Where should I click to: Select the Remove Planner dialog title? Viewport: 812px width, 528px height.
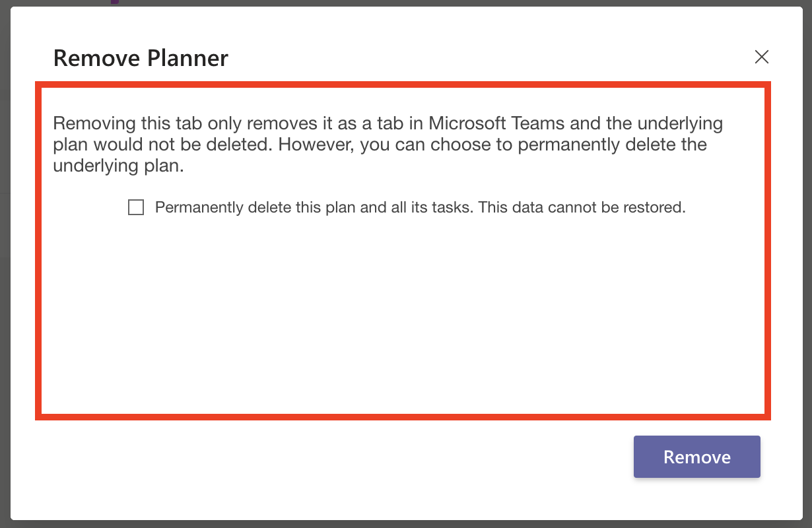140,58
